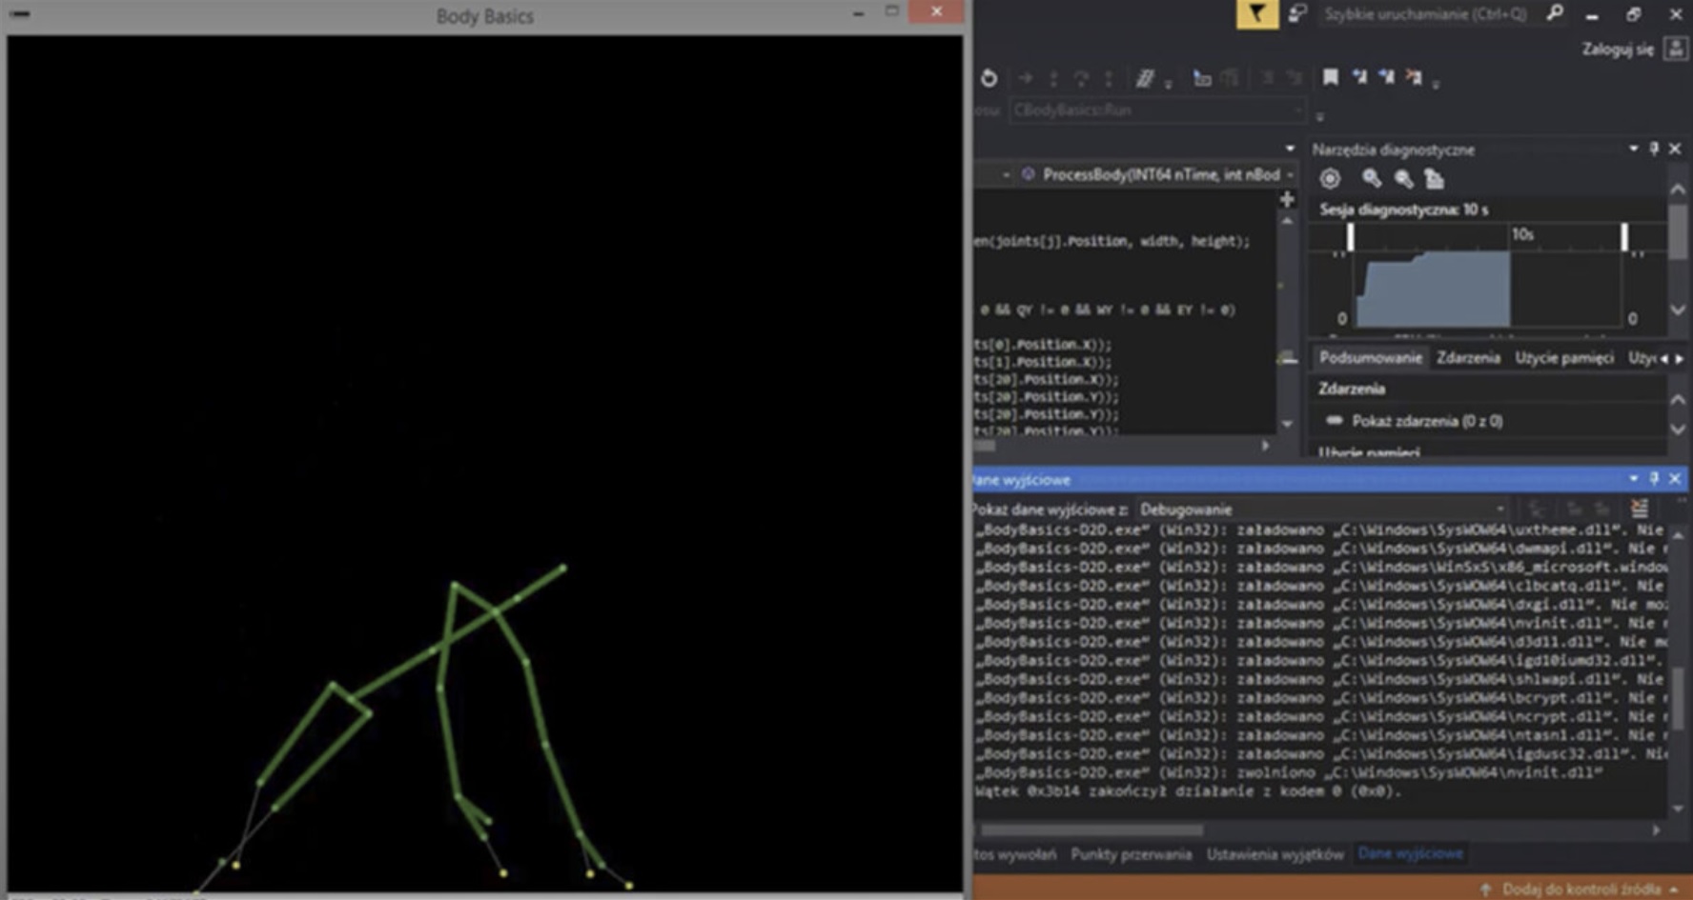Click the feedback icon beside quick launch
The height and width of the screenshot is (900, 1693).
1297,14
